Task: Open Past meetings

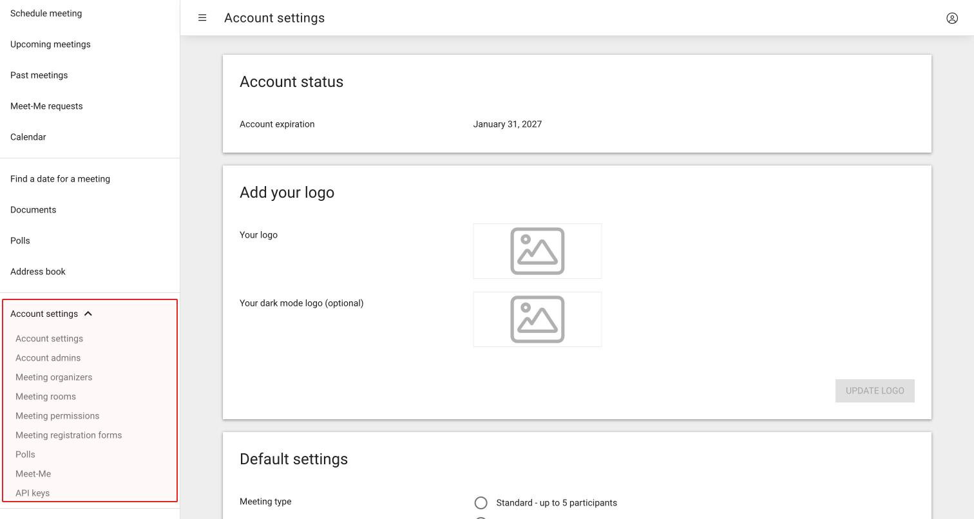Action: tap(39, 75)
